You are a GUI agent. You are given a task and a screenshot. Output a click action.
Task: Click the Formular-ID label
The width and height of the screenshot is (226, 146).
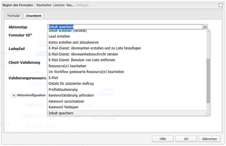20,35
